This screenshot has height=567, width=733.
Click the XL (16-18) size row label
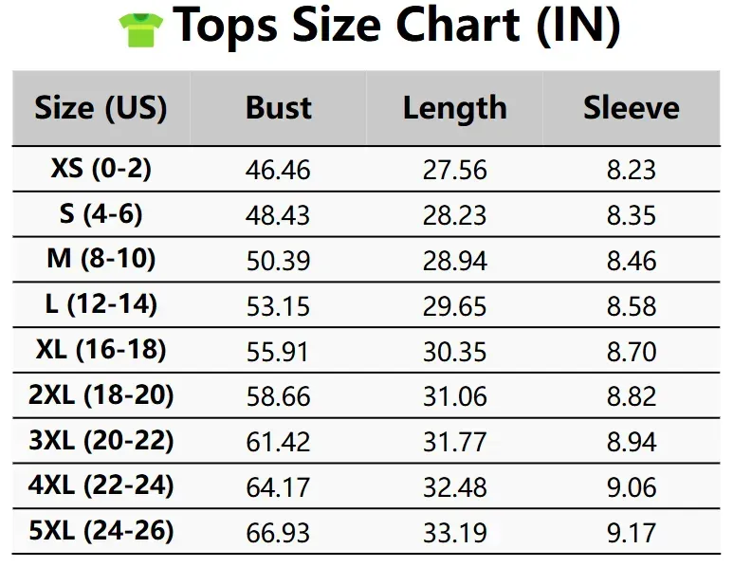(x=101, y=349)
